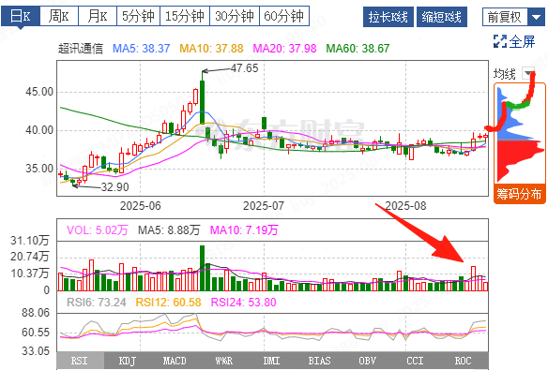Select the ROC indicator tab
The image size is (548, 370).
(463, 361)
